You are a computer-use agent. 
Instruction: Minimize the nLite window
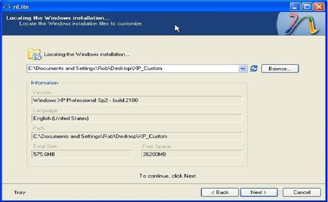(295, 7)
